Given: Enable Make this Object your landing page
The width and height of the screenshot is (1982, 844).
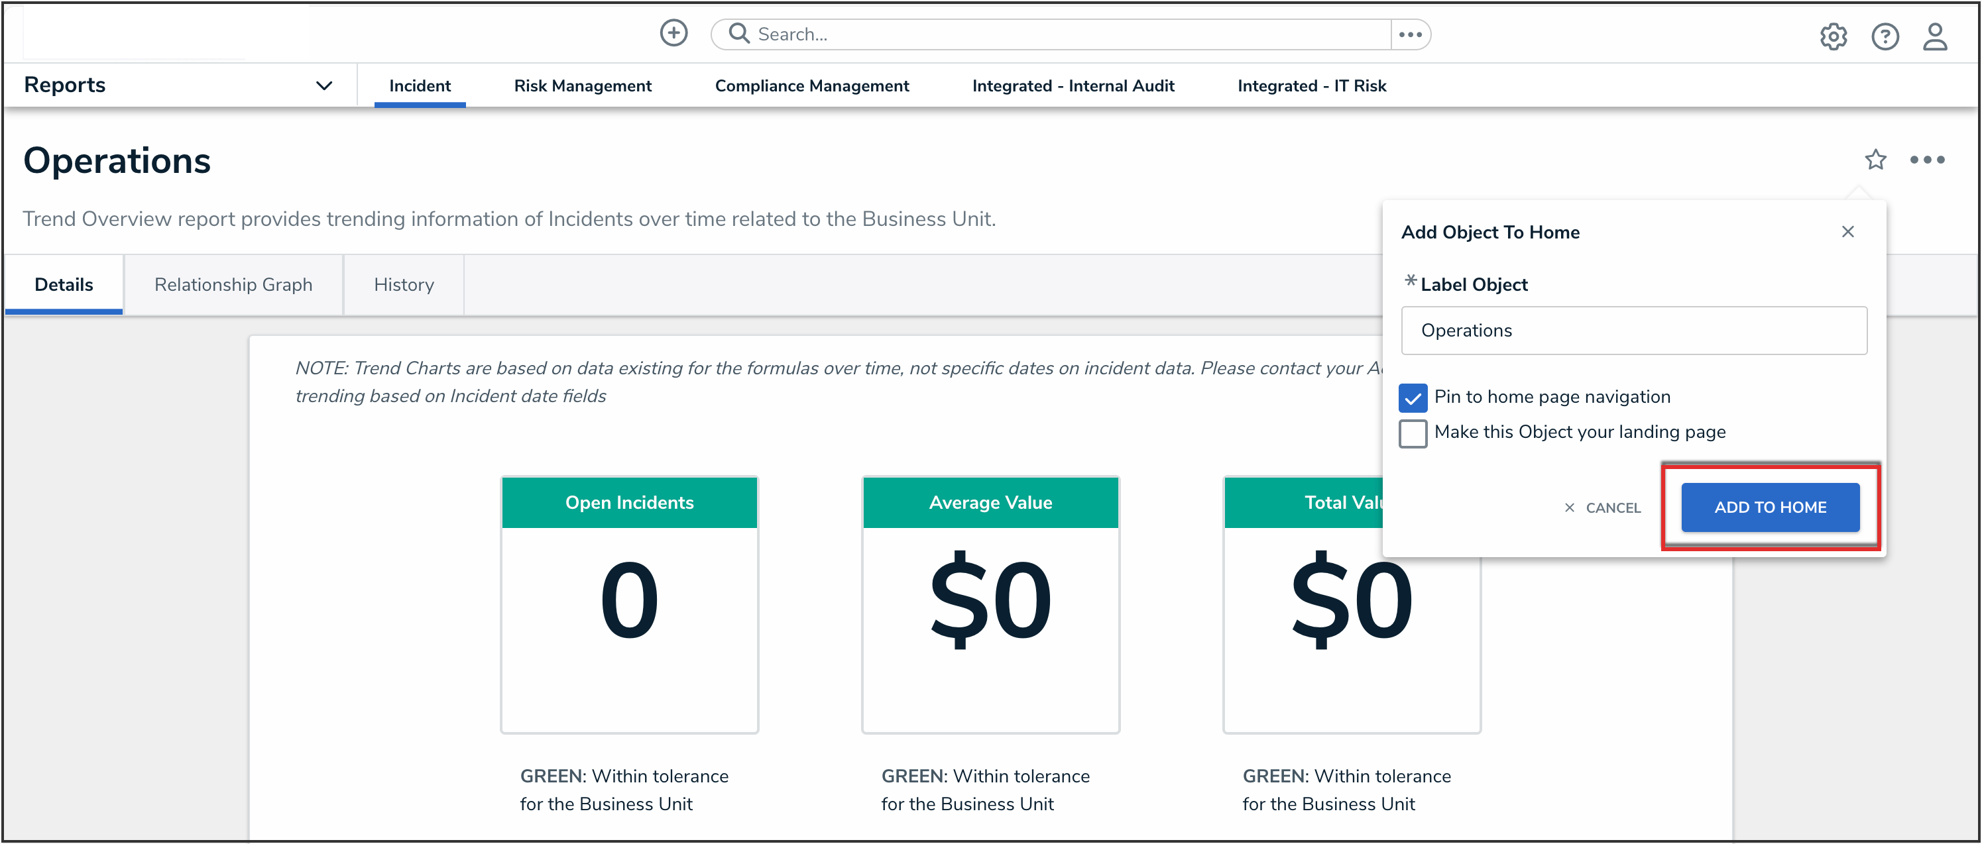Looking at the screenshot, I should click(1413, 433).
